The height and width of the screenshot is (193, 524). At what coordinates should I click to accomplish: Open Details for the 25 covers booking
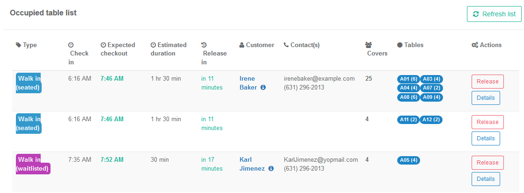486,98
